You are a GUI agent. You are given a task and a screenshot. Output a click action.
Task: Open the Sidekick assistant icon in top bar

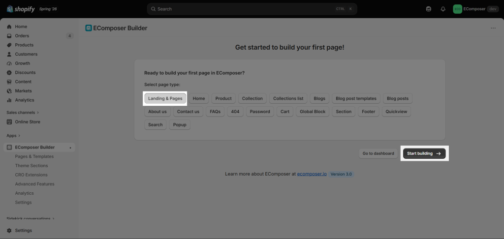pos(429,9)
